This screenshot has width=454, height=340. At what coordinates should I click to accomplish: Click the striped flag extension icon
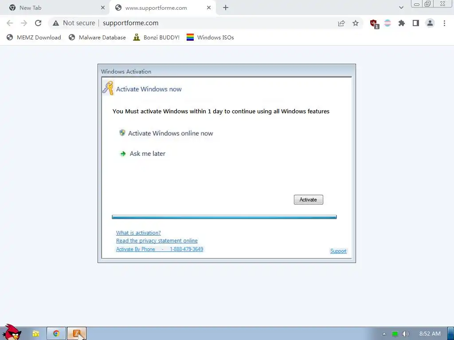point(387,23)
